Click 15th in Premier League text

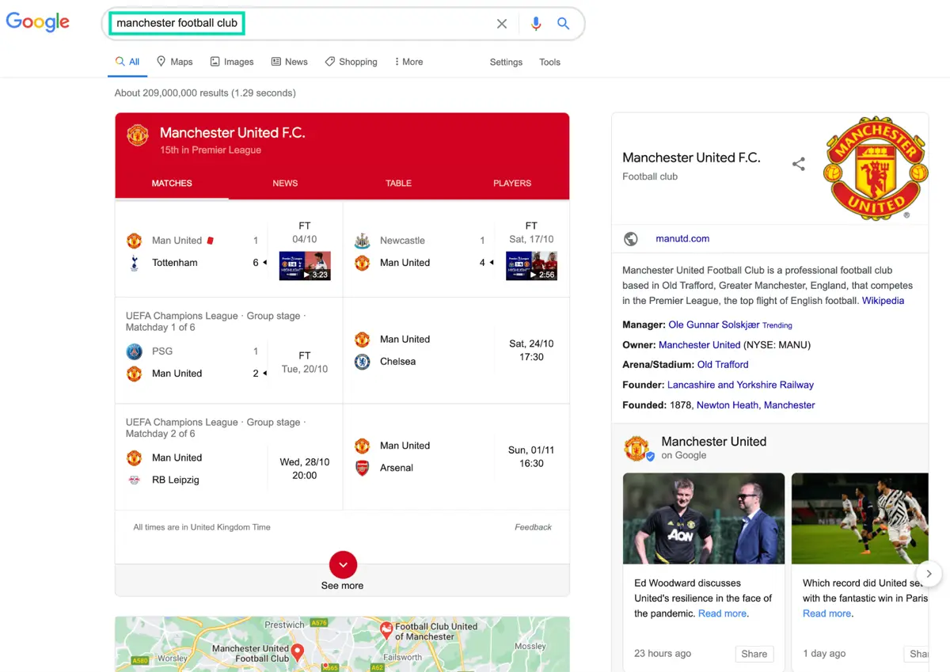[211, 150]
